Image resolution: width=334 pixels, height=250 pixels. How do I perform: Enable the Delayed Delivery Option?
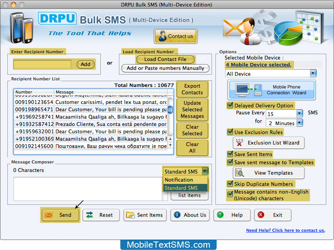pos(230,105)
